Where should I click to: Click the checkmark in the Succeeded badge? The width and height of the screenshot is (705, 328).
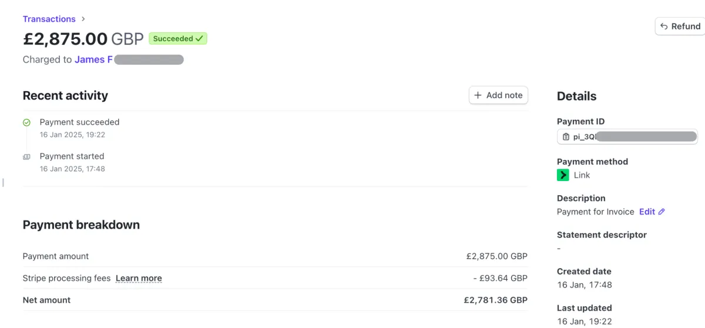199,39
